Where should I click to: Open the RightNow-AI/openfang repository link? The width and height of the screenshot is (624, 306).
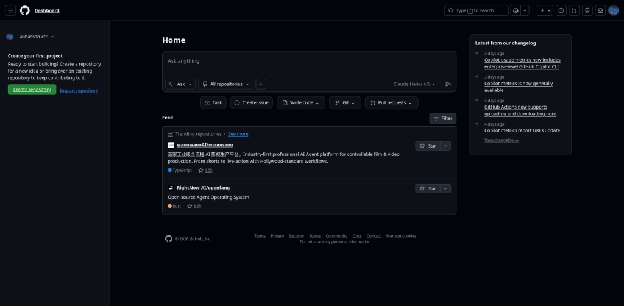[x=203, y=188]
